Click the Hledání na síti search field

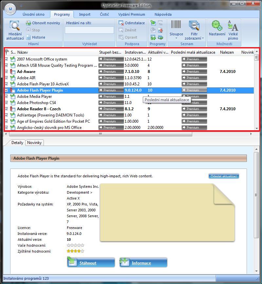pos(89,30)
